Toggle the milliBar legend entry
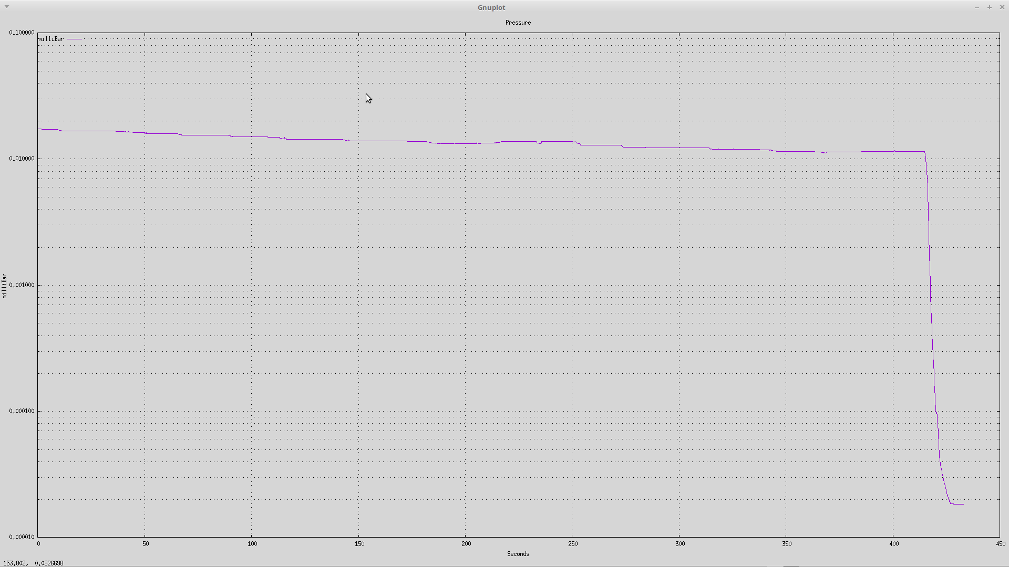1009x567 pixels. tap(51, 39)
